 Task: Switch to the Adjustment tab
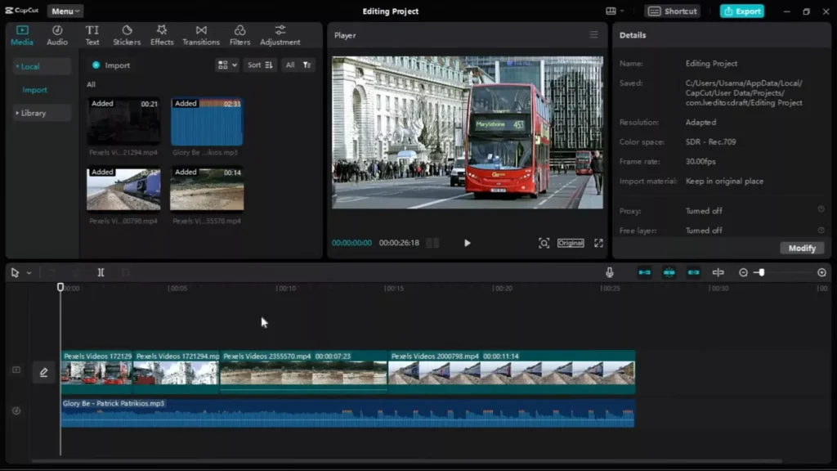coord(280,35)
